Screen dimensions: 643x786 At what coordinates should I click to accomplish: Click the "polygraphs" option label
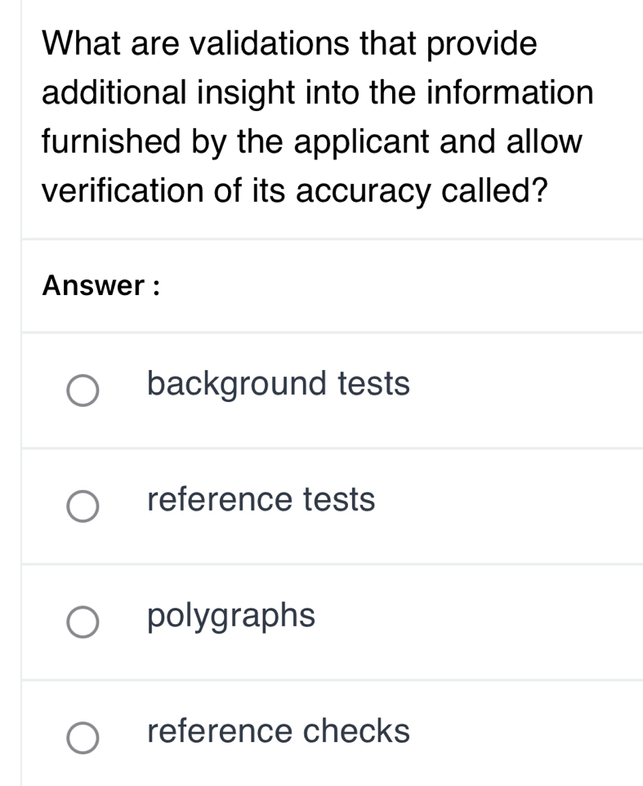[x=231, y=615]
